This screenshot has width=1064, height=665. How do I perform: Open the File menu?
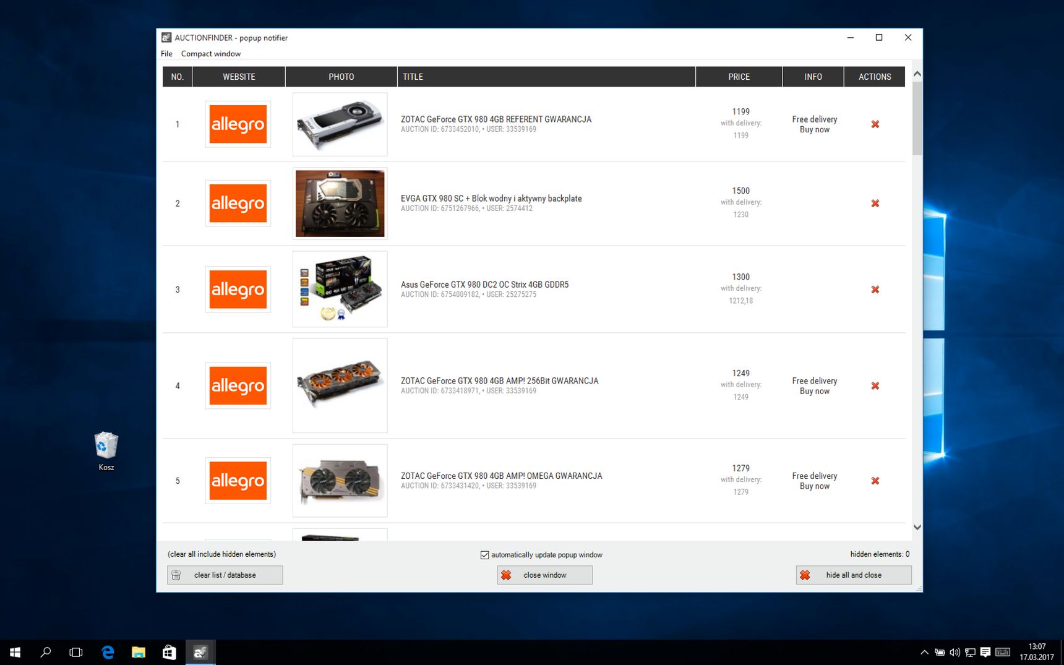click(x=166, y=54)
